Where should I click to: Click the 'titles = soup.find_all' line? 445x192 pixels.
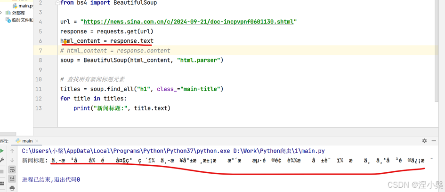142,89
